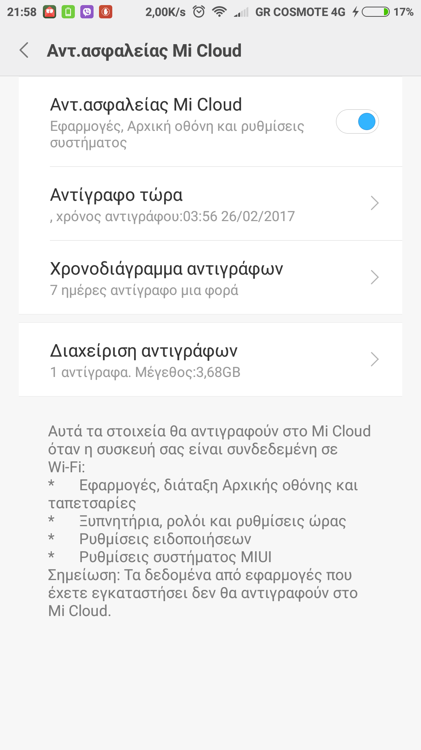Tap the green battery app notification icon
The height and width of the screenshot is (750, 421).
pos(68,12)
